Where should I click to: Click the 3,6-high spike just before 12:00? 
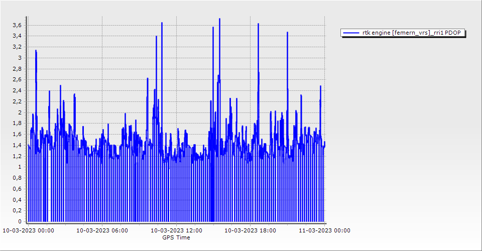pyautogui.click(x=162, y=24)
